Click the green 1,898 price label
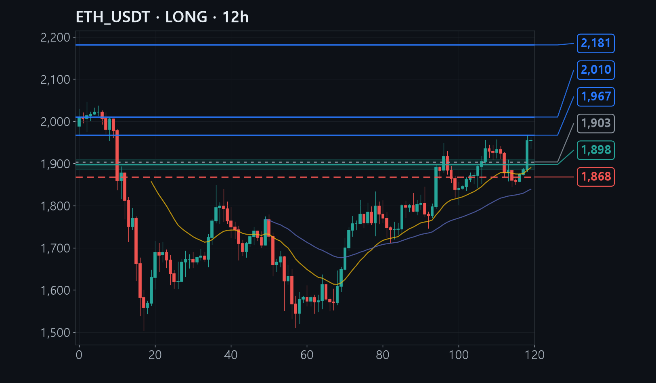The image size is (656, 383). tap(595, 150)
